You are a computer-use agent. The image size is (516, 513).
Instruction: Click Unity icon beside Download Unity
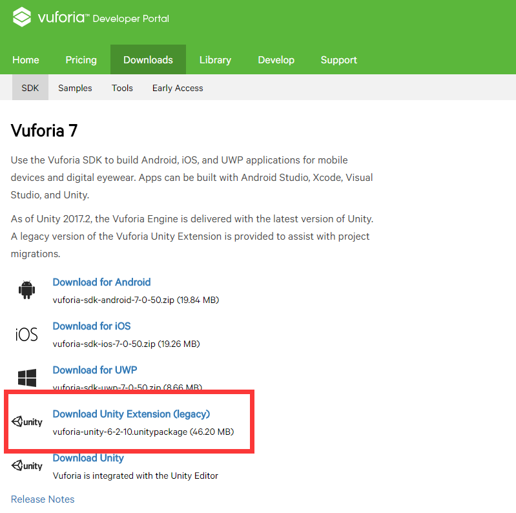[27, 465]
